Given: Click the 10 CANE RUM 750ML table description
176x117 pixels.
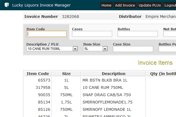Looking at the screenshot, I should pos(103,87).
